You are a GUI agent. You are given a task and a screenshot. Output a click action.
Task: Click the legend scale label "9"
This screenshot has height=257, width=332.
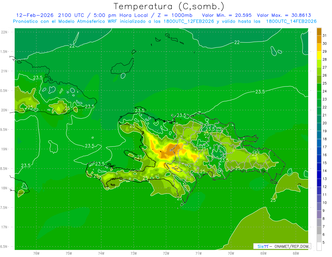[324, 211]
